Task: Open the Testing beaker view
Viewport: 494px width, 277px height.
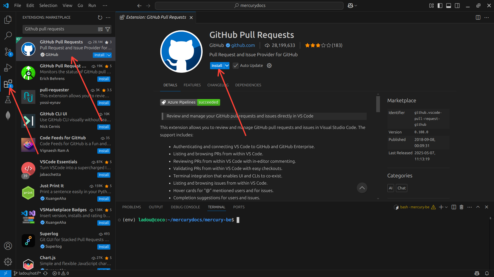Action: 8,100
